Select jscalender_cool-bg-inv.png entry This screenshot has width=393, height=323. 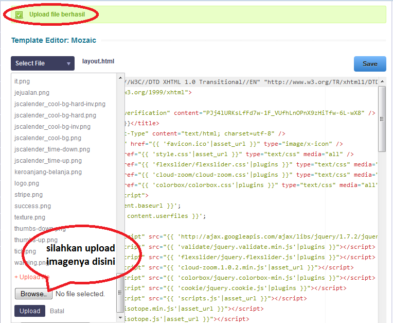coord(52,127)
